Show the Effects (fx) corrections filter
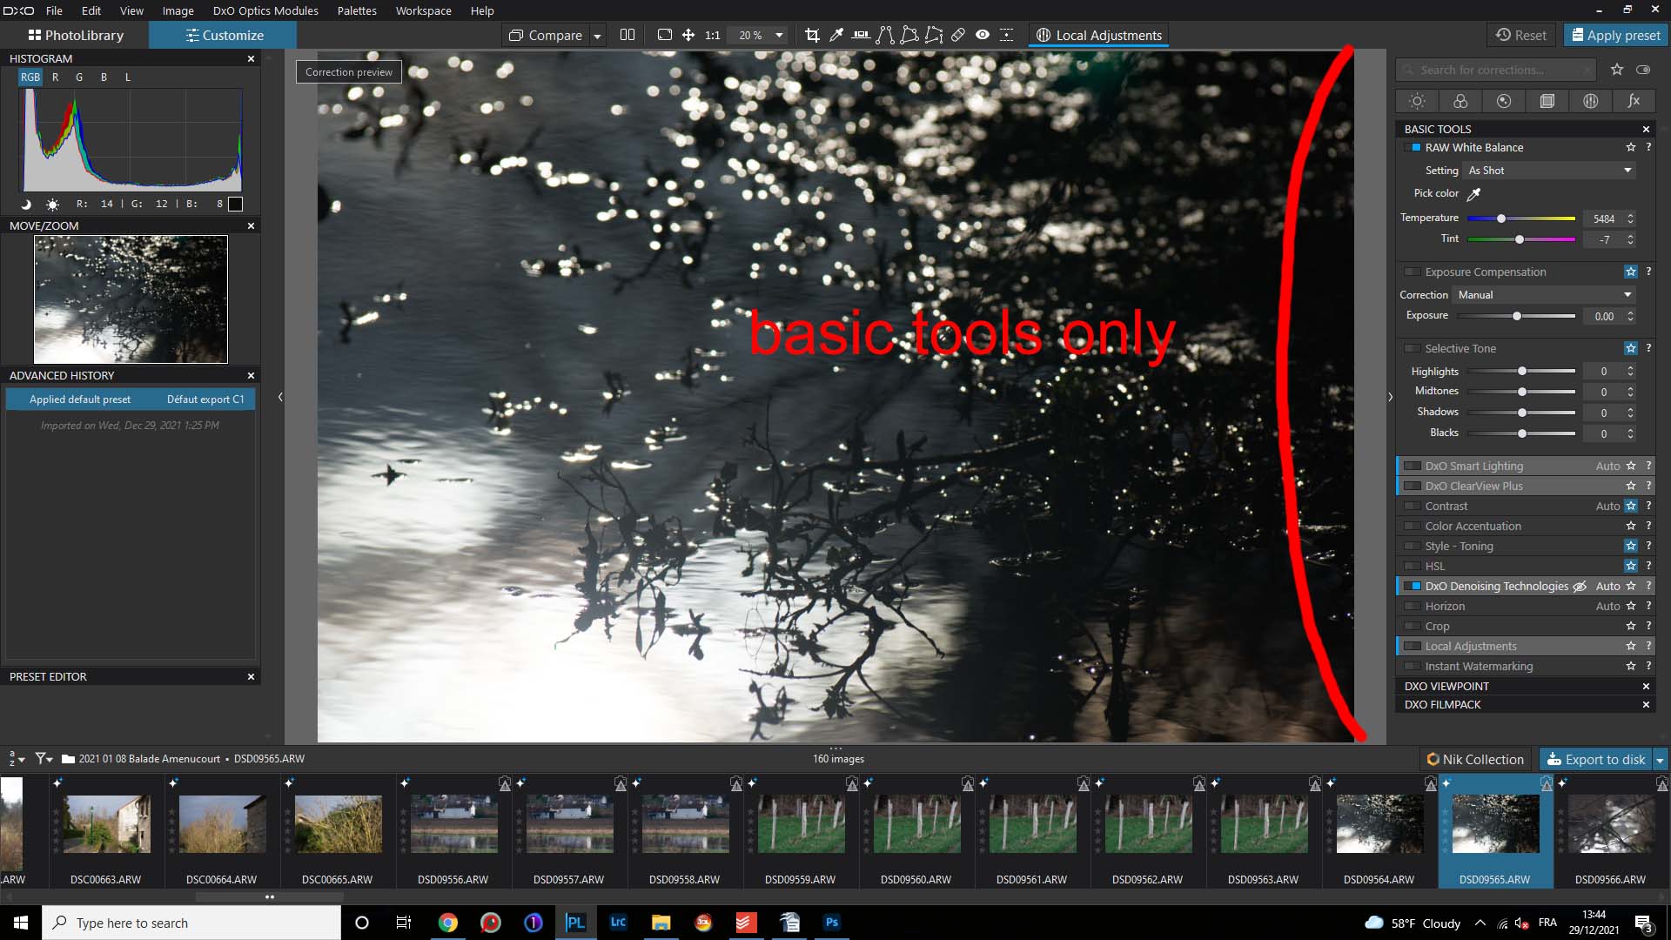The width and height of the screenshot is (1671, 940). [1634, 101]
